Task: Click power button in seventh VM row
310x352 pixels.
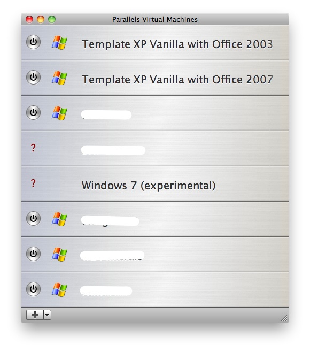Action: pos(34,254)
